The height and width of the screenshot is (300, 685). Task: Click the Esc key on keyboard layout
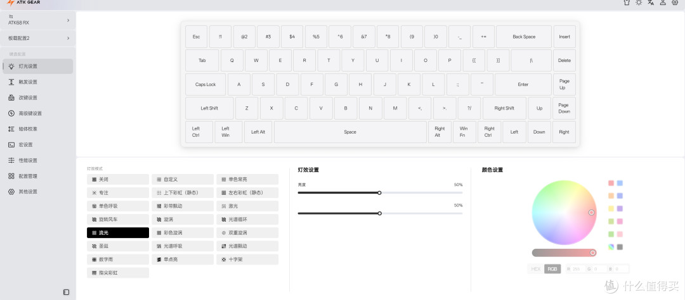196,37
